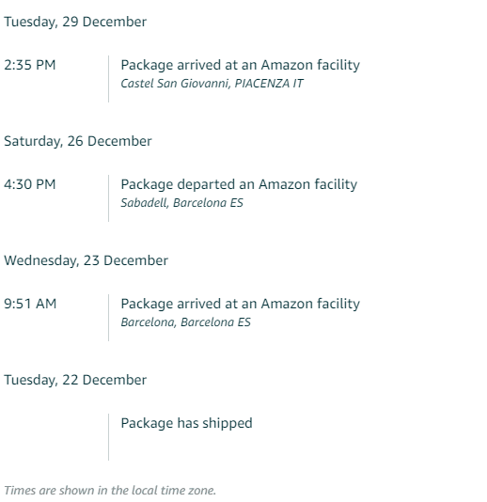The image size is (487, 502).
Task: Click the divider line beside the 2:35 PM event
Action: pyautogui.click(x=108, y=79)
